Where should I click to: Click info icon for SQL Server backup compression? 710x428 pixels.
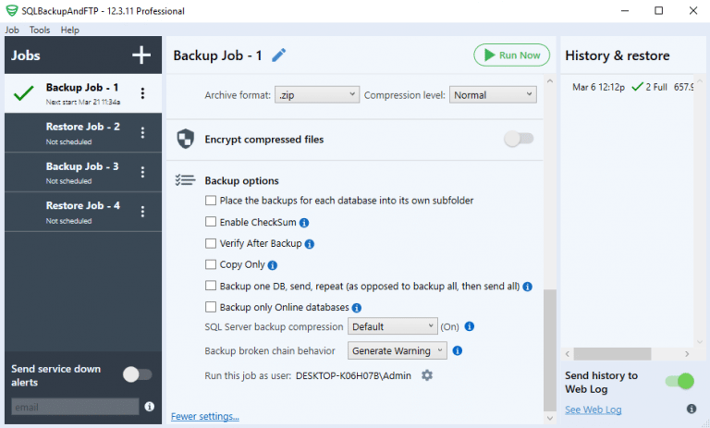(470, 326)
